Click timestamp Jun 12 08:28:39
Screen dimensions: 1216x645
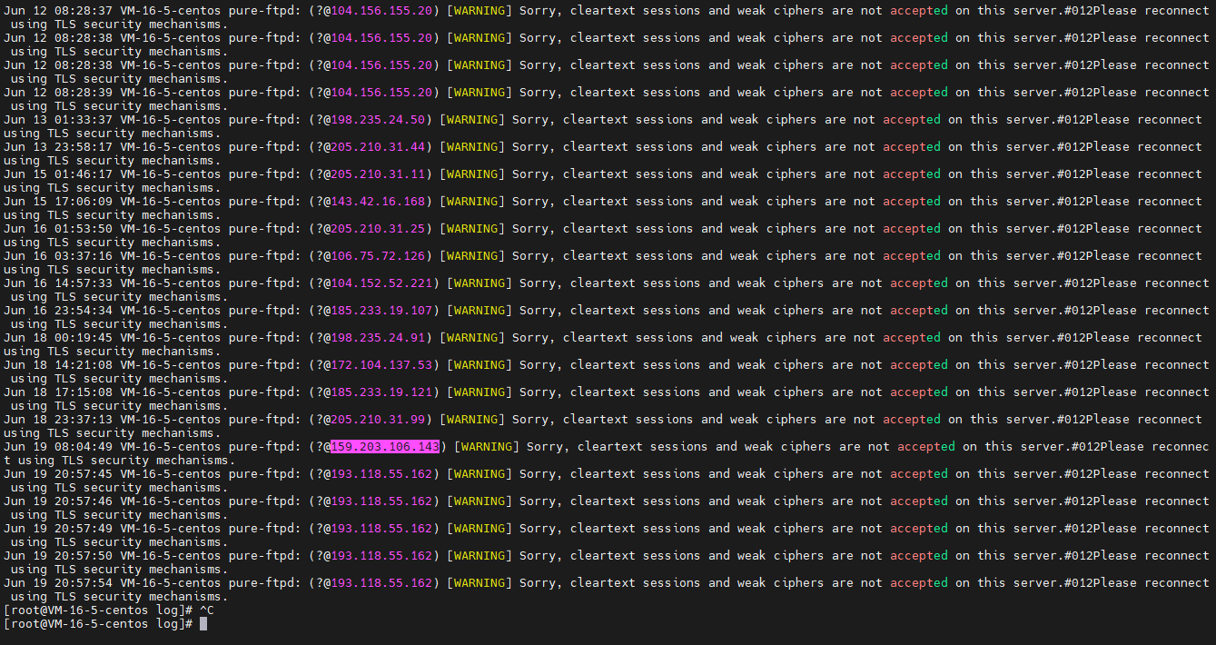pyautogui.click(x=58, y=93)
